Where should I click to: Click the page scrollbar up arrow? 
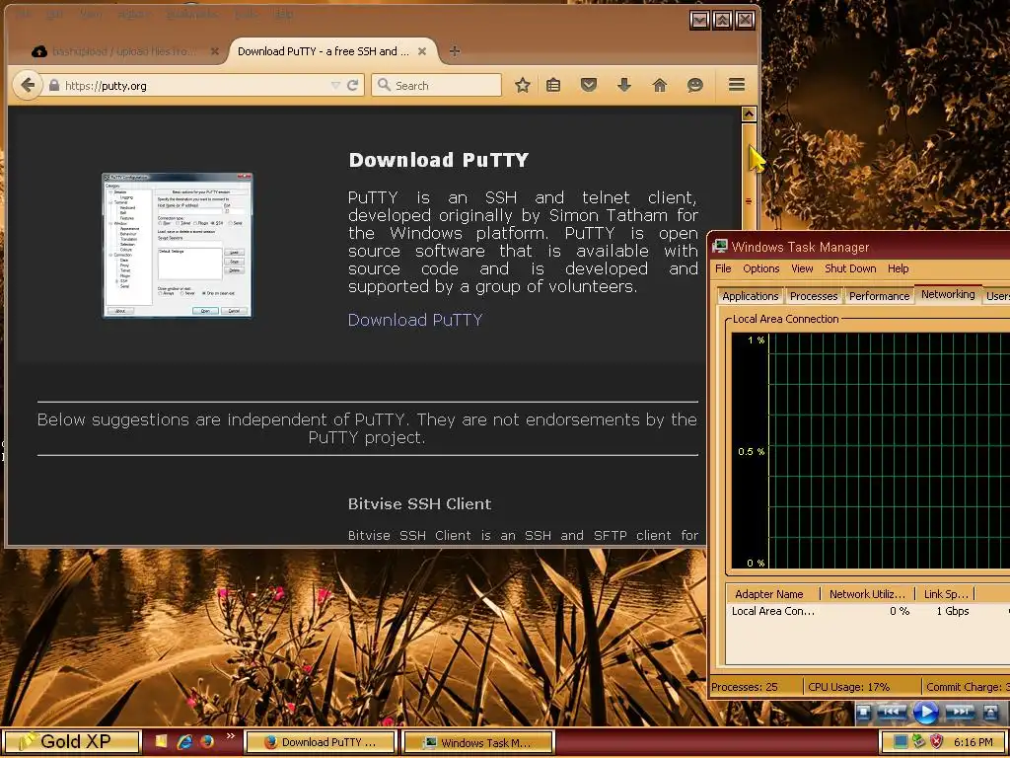[749, 114]
